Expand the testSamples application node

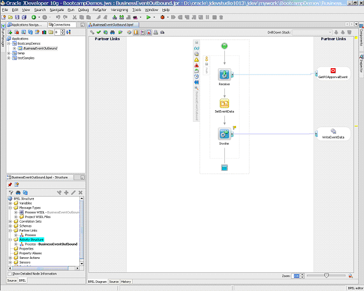click(x=9, y=58)
